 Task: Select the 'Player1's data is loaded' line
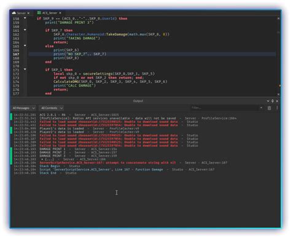coord(89,129)
